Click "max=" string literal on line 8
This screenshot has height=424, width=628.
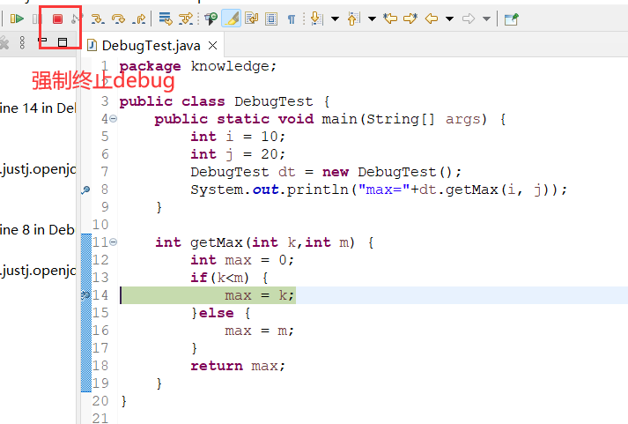coord(385,190)
